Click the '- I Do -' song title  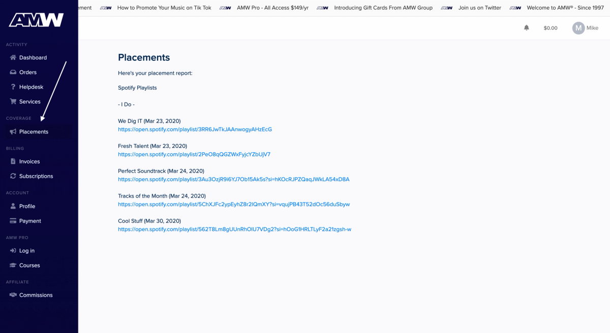(126, 105)
